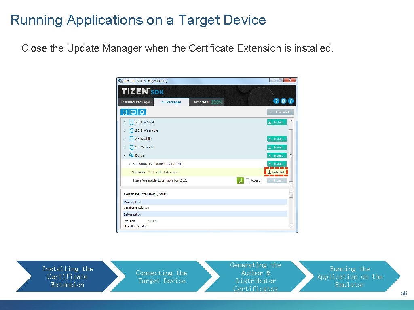The height and width of the screenshot is (310, 414).
Task: Click the Version value text
Action: [x=153, y=221]
